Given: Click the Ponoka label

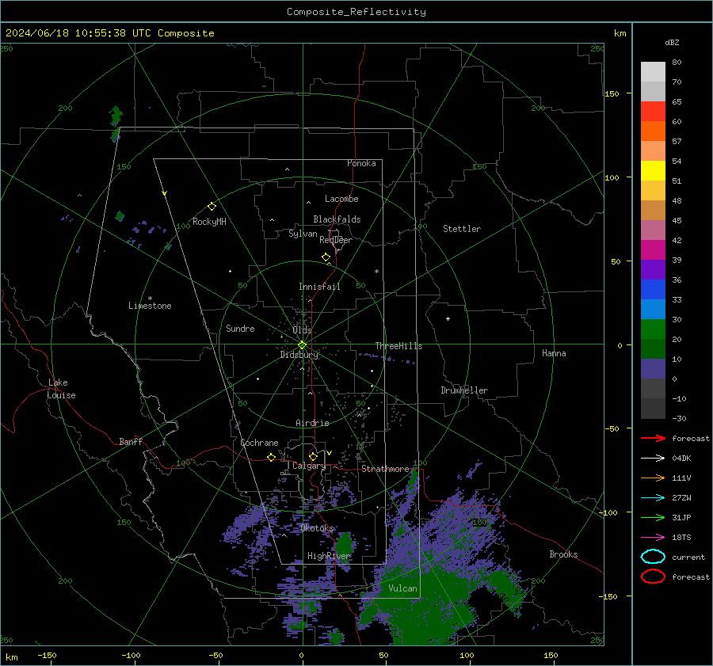Looking at the screenshot, I should point(361,163).
